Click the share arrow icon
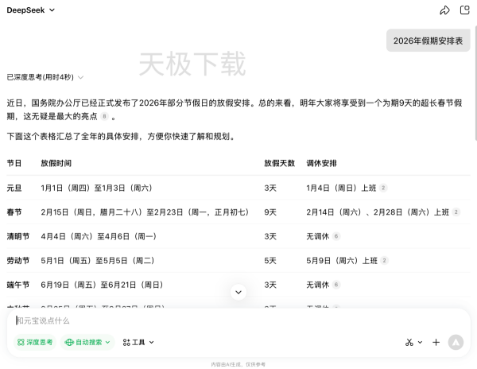 444,10
